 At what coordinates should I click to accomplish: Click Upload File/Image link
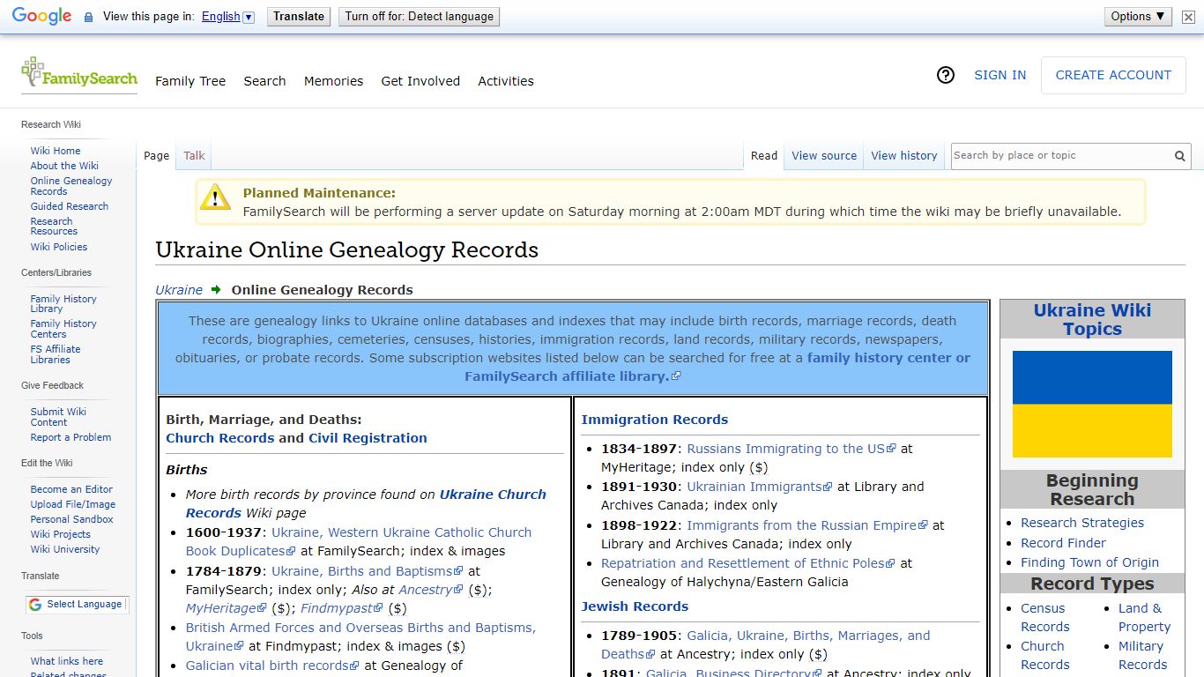[x=73, y=504]
